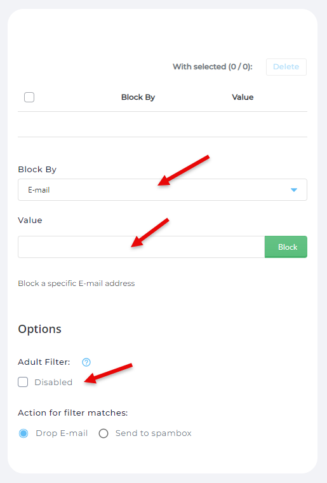Click the Delete button for selected items

pyautogui.click(x=286, y=67)
